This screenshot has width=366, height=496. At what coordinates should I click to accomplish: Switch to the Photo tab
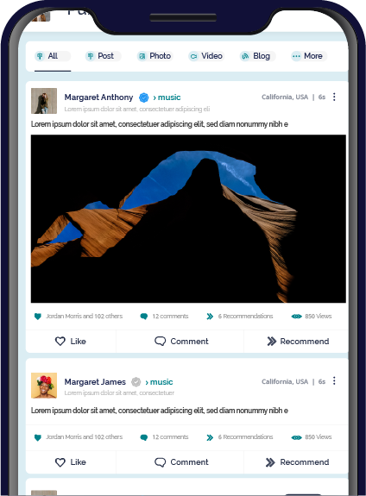tap(155, 56)
